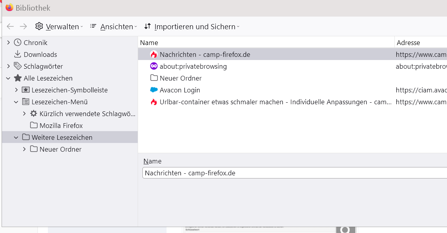447x233 pixels.
Task: Click the forward arrow in the library toolbar
Action: pos(23,26)
